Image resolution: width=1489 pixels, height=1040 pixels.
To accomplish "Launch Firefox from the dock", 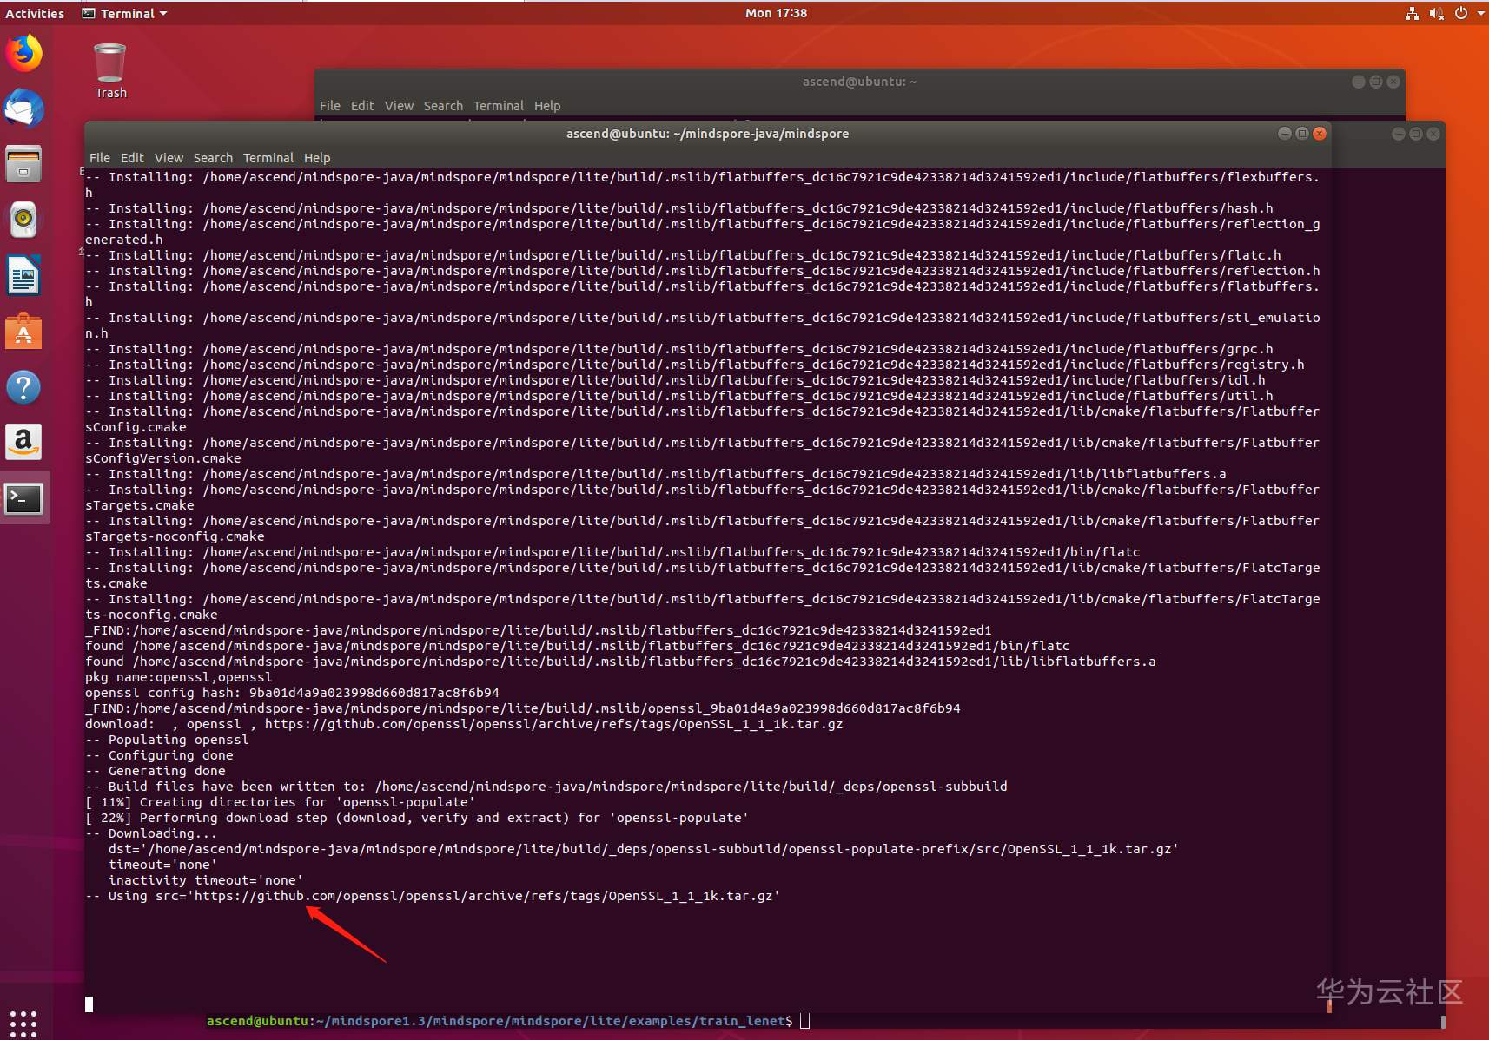I will coord(24,54).
